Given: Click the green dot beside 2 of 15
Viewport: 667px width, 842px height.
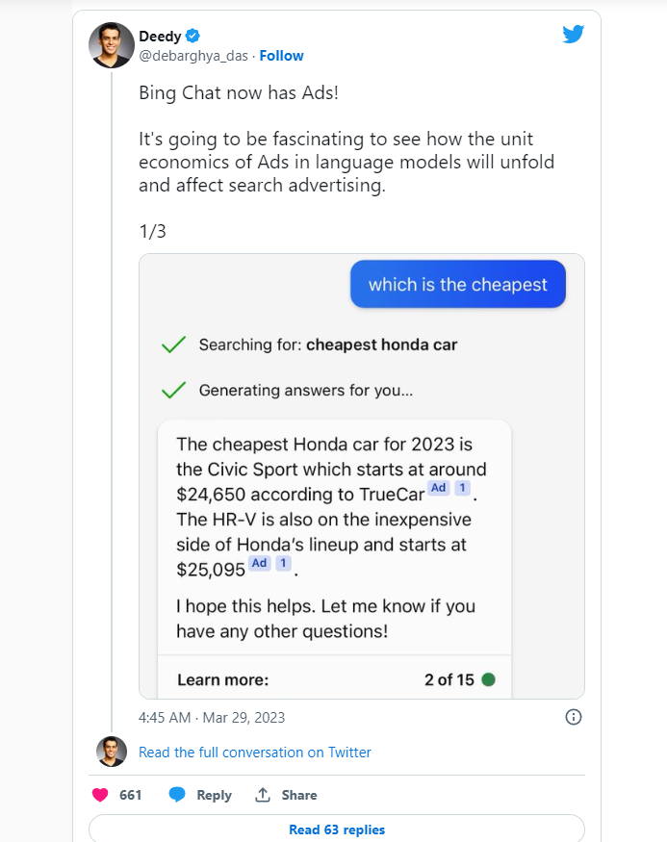Looking at the screenshot, I should click(x=488, y=679).
